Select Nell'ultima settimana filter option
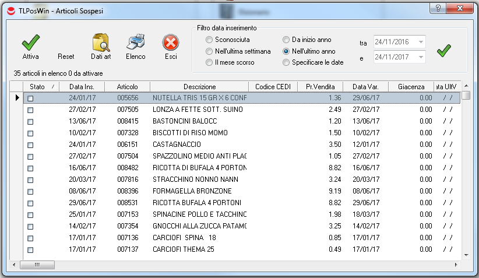 209,51
